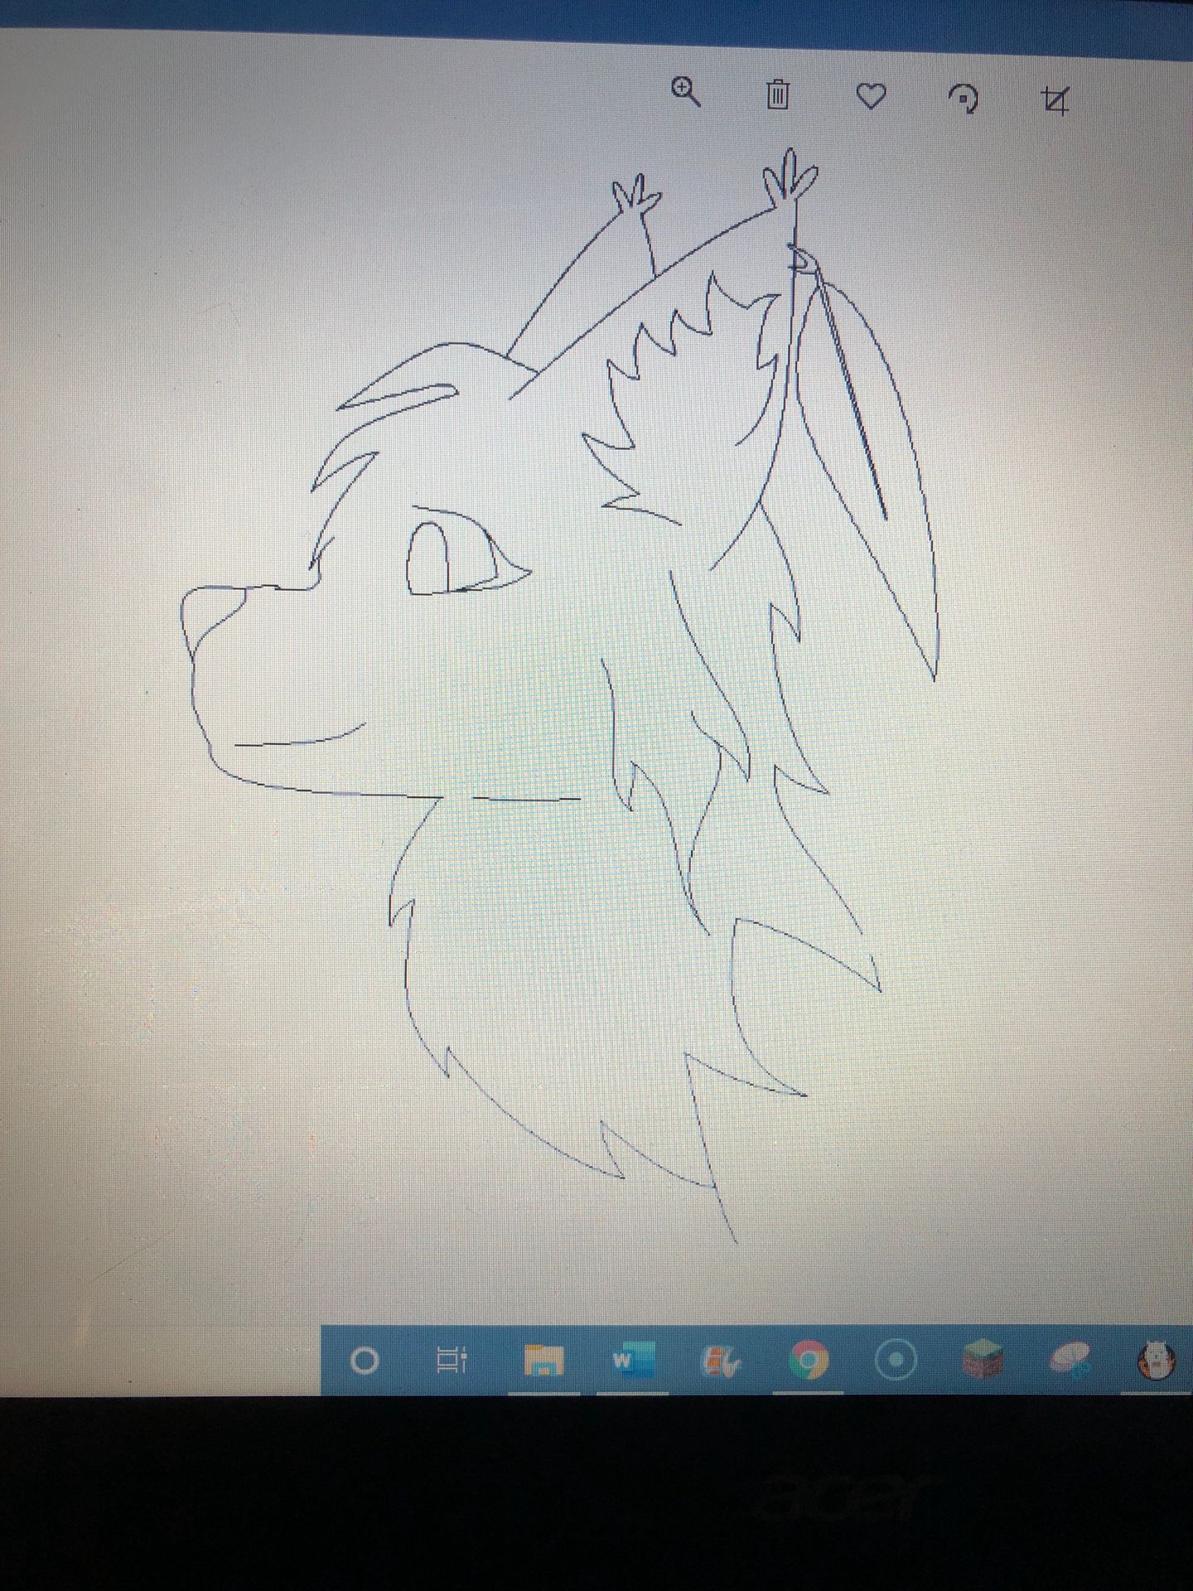The width and height of the screenshot is (1193, 1591).
Task: Open File Explorer from taskbar
Action: pyautogui.click(x=543, y=1361)
